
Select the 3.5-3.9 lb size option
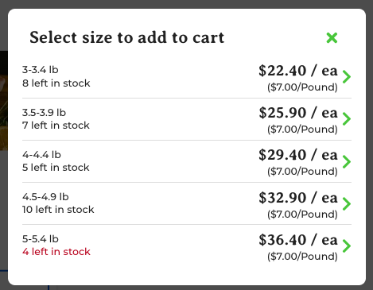[x=187, y=119]
